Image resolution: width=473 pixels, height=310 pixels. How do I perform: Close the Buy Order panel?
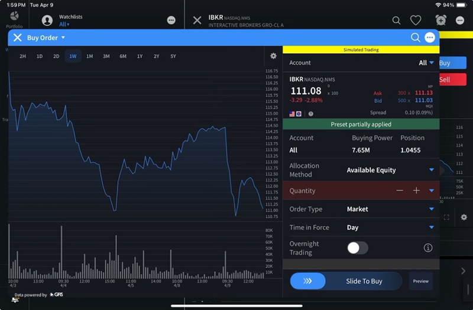pos(18,38)
